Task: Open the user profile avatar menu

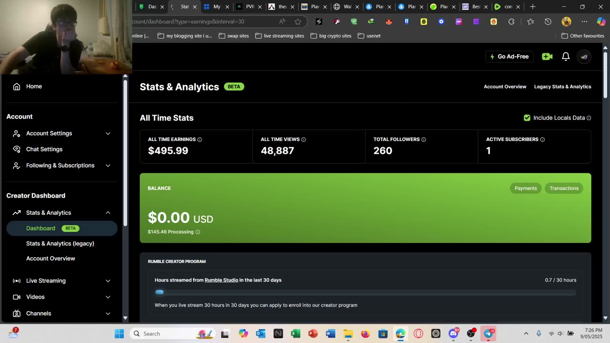Action: point(584,57)
